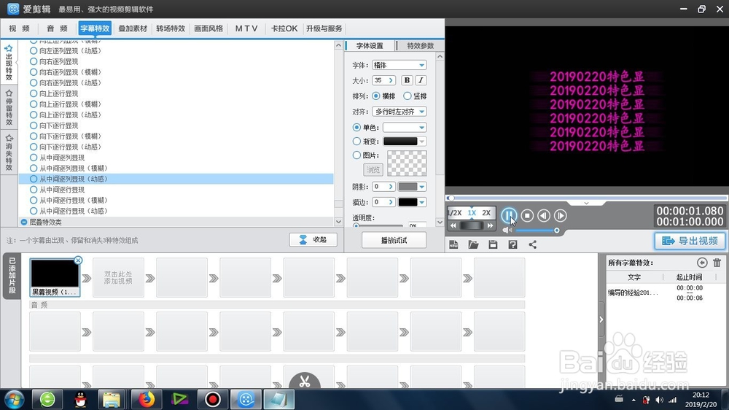Stop the video preview

coord(527,215)
